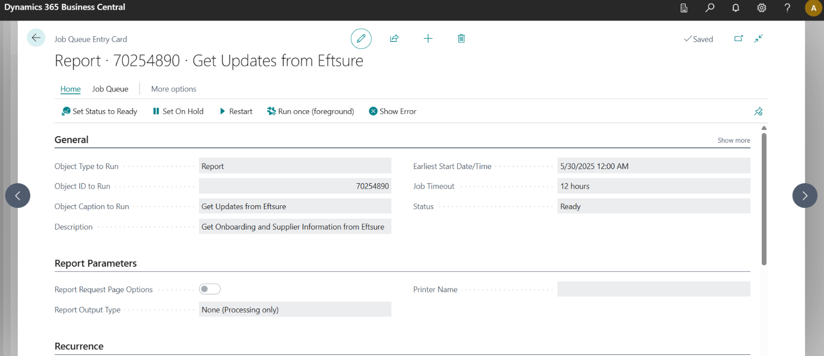Go back using the arrow button
824x356 pixels.
pyautogui.click(x=36, y=38)
